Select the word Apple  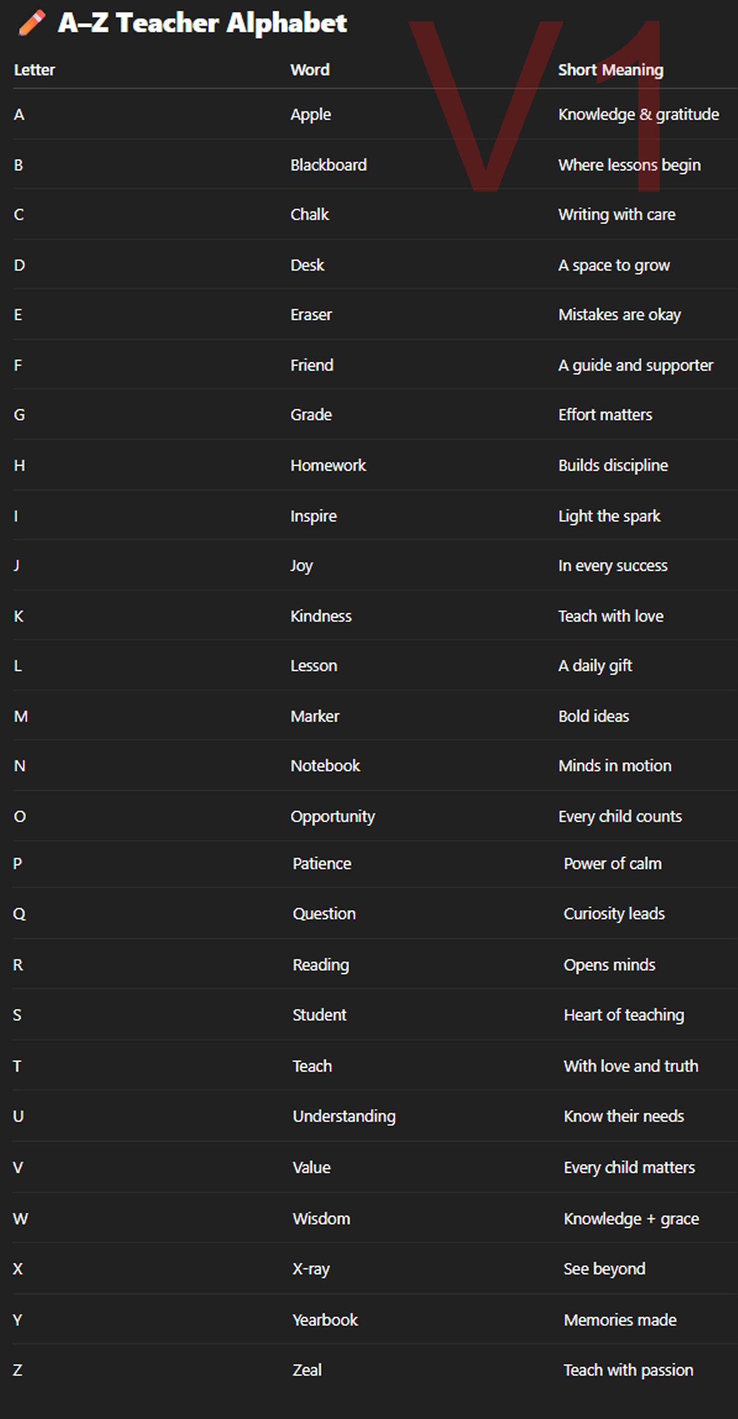310,115
